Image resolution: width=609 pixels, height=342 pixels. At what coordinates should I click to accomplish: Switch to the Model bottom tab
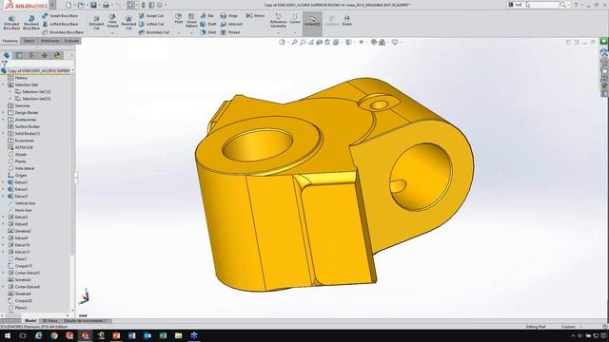(x=30, y=321)
